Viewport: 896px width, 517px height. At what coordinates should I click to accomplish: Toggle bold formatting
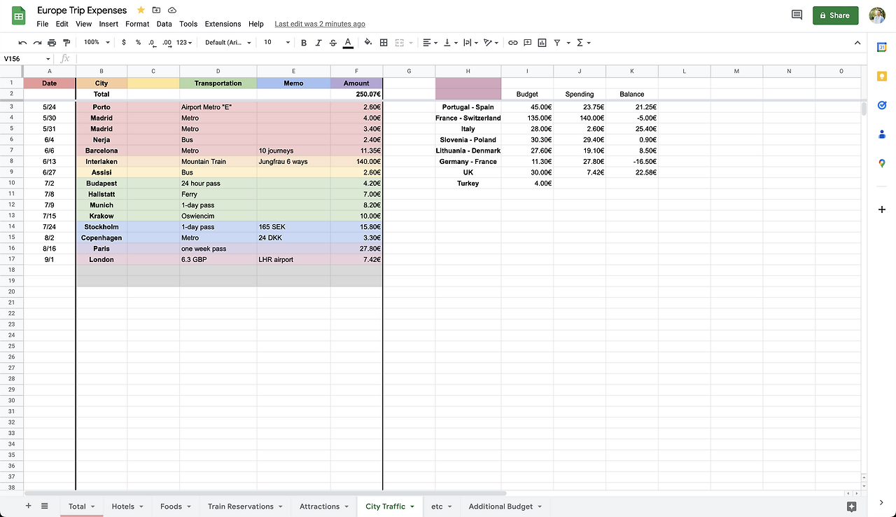pyautogui.click(x=303, y=43)
